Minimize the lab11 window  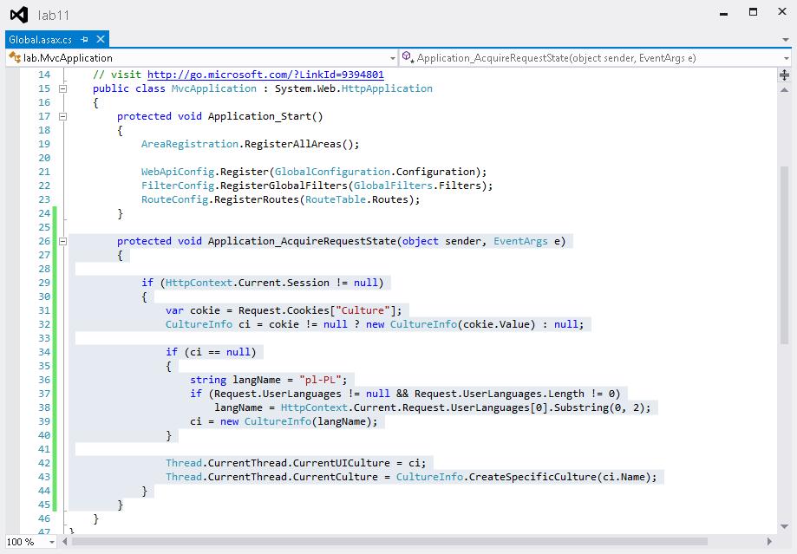(724, 13)
